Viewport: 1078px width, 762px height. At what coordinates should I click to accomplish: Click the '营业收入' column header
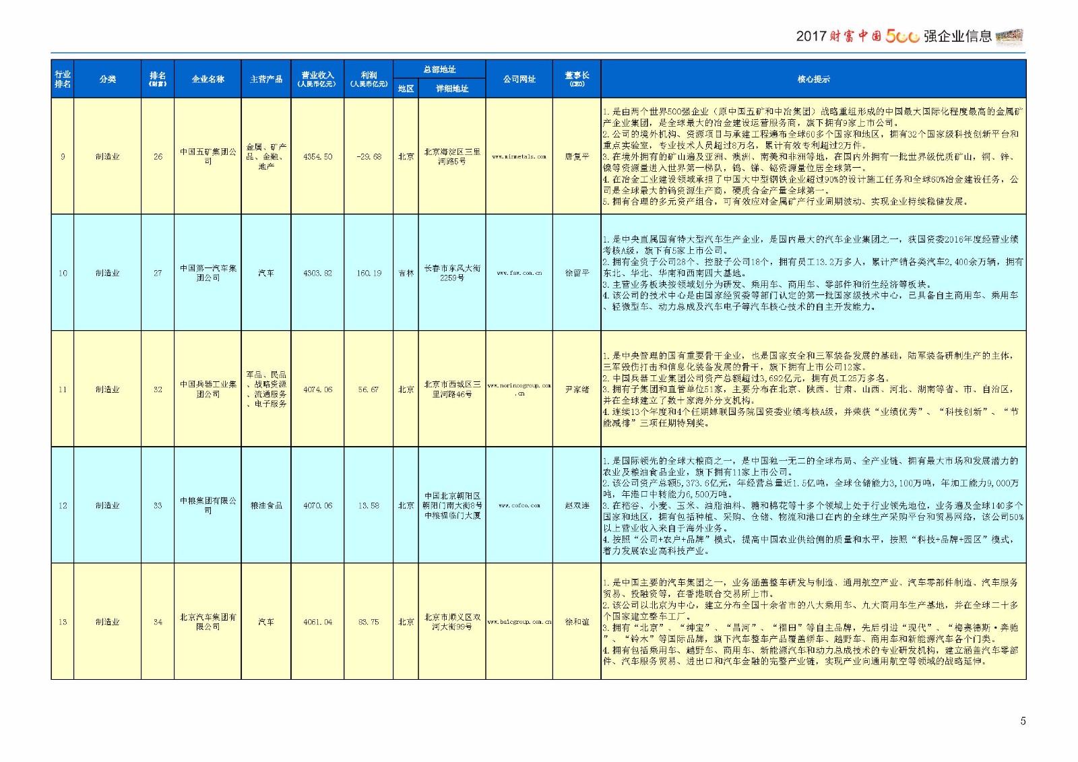click(x=317, y=79)
